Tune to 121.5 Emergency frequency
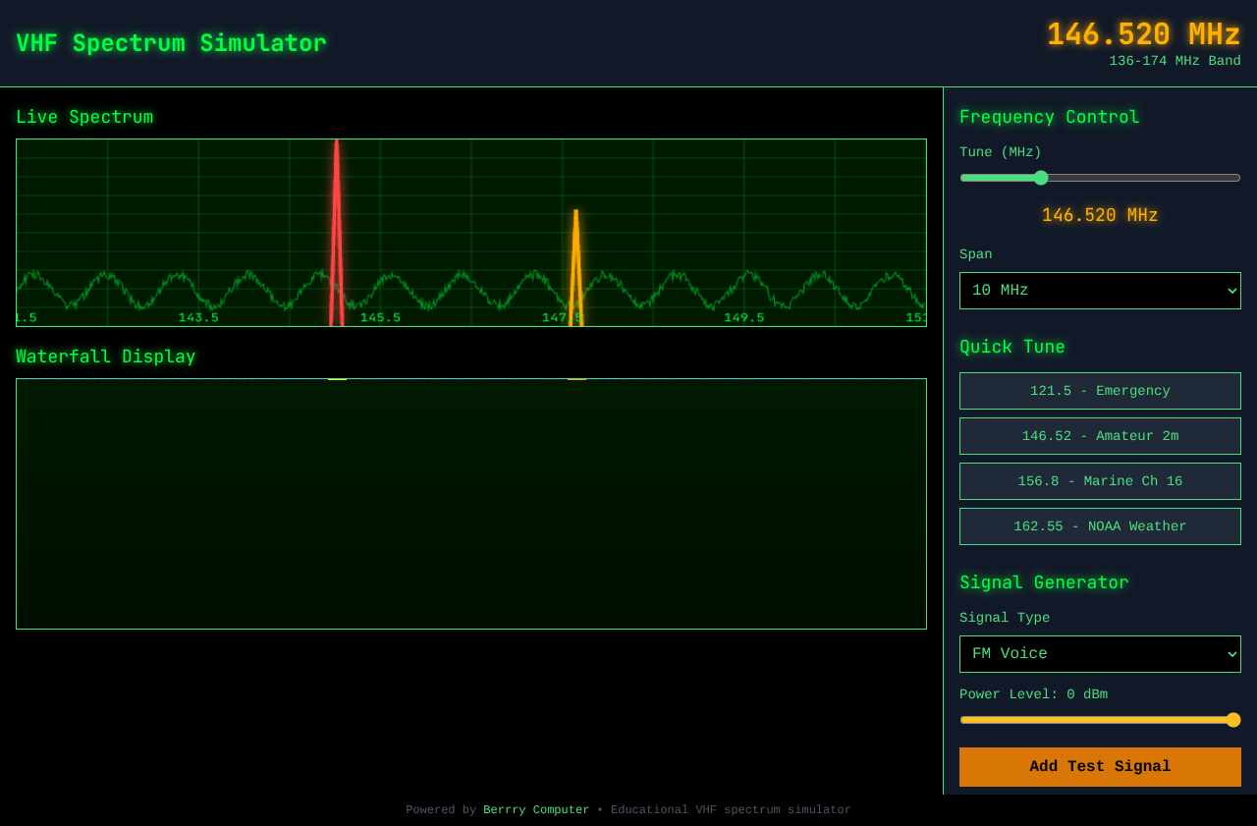The image size is (1257, 826). point(1100,391)
